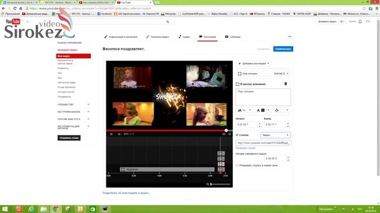Adjust the linked video start time stepper

(288, 159)
